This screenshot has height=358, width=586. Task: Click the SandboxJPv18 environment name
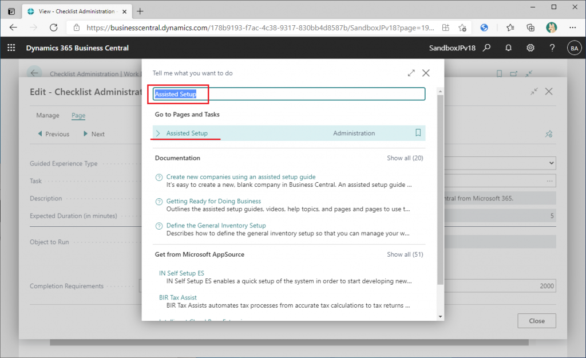pos(452,48)
